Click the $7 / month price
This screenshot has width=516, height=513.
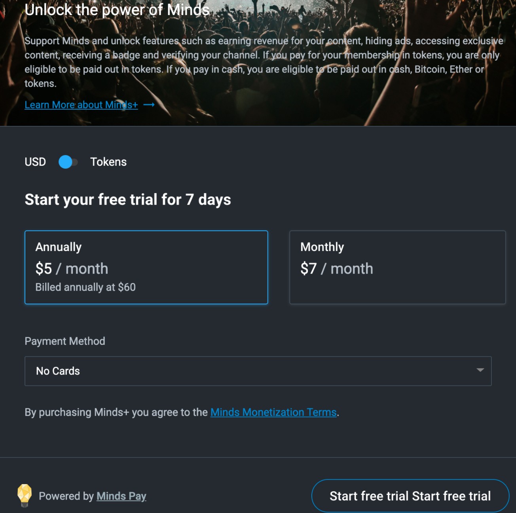[336, 269]
